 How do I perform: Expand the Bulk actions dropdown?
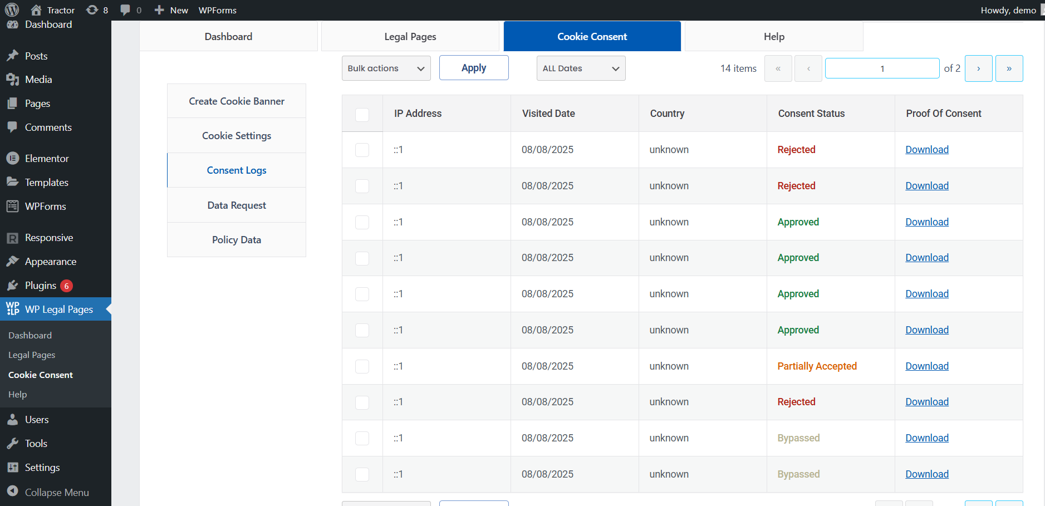(386, 68)
